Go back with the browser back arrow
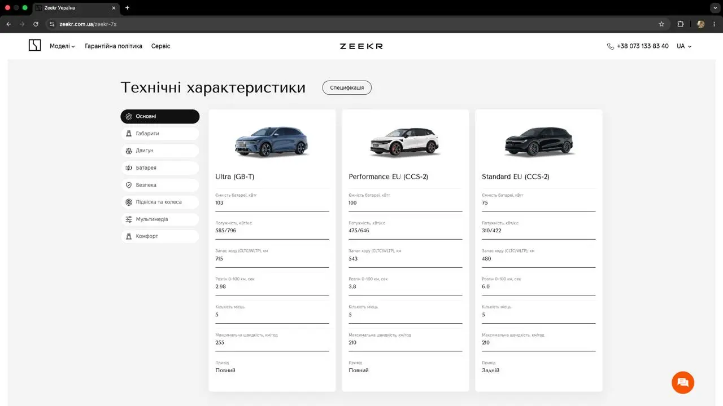The height and width of the screenshot is (406, 723). [8, 24]
